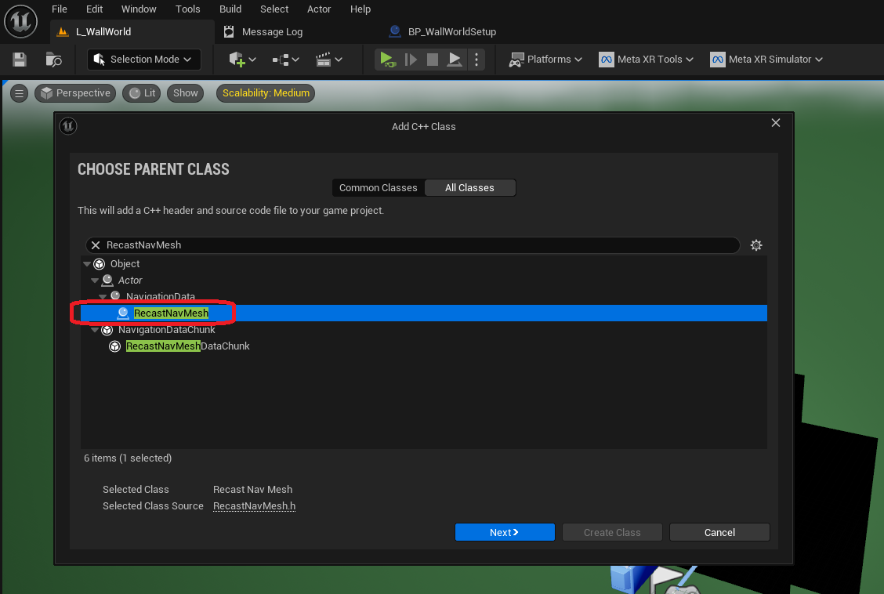The image size is (884, 594).
Task: Open the Build menu
Action: (x=230, y=9)
